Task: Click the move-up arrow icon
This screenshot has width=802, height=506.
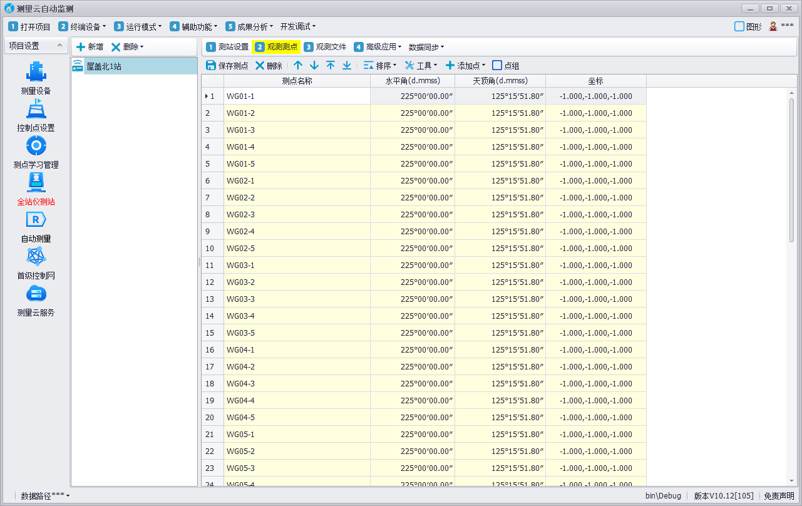Action: [298, 65]
